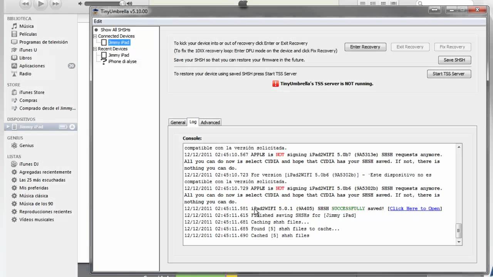Screen dimensions: 493x277
Task: Click the TinyUmbrella title bar app icon
Action: [x=96, y=11]
